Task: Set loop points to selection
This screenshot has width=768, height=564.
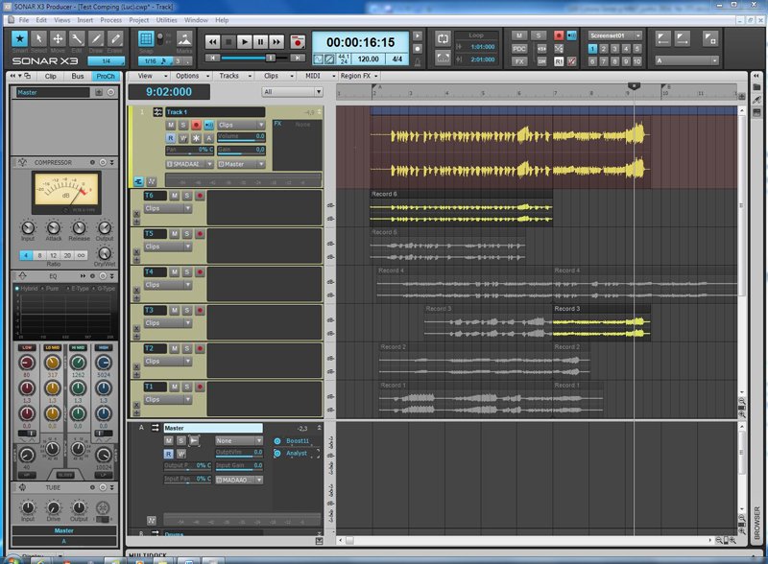Action: (x=443, y=58)
